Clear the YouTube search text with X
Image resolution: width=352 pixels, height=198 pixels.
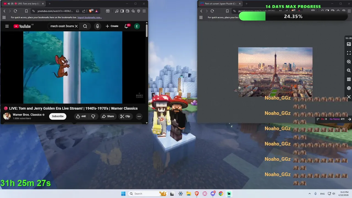point(76,26)
